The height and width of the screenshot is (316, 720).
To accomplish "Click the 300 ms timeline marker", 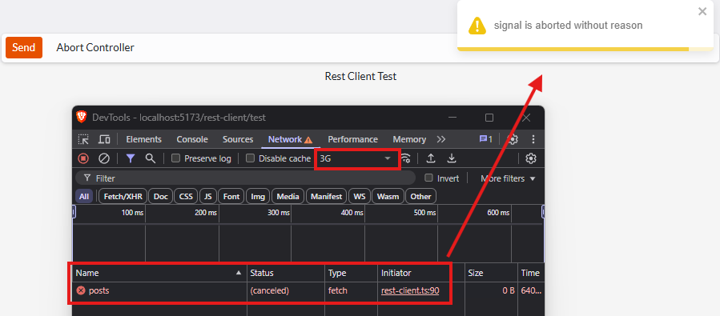I will pyautogui.click(x=279, y=213).
